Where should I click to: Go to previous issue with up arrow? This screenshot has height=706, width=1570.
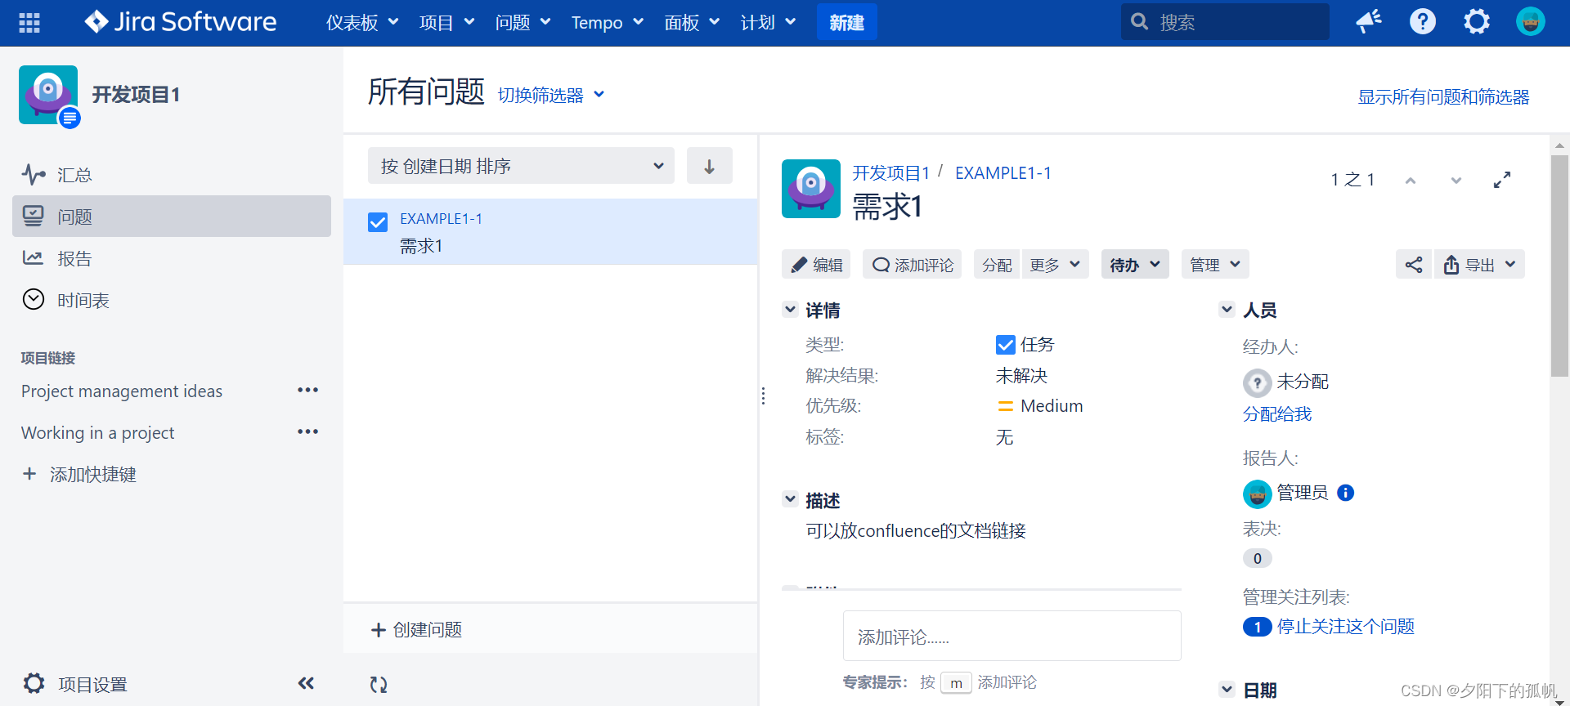(1411, 181)
